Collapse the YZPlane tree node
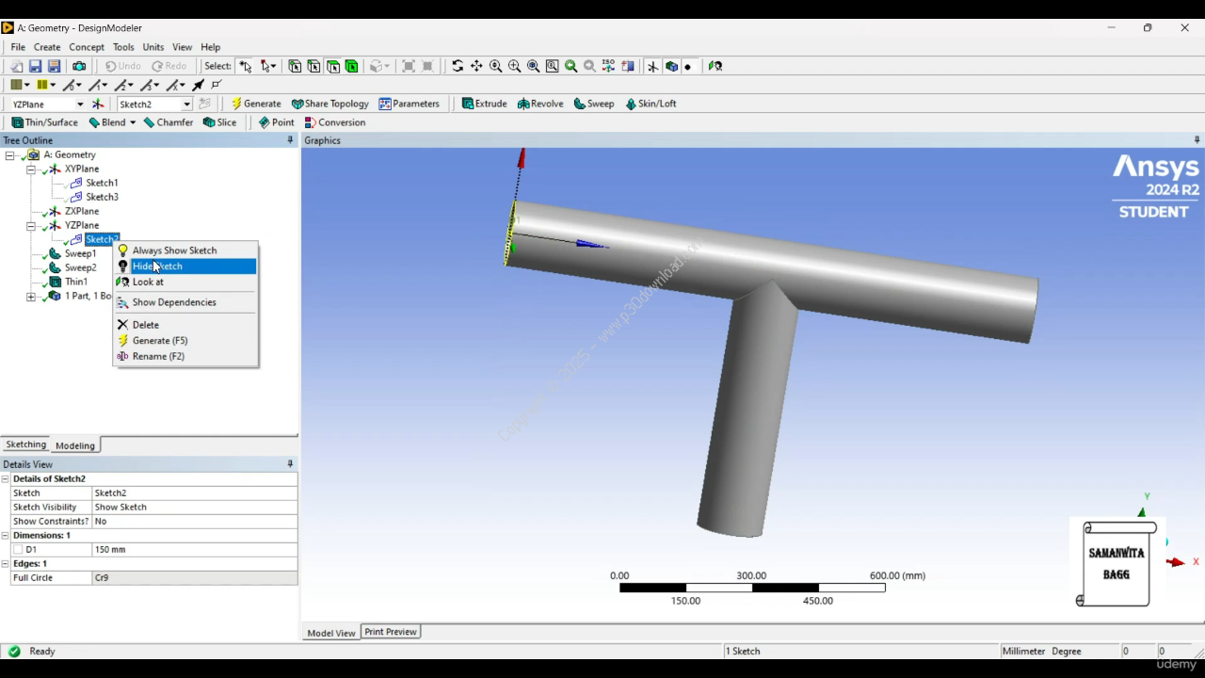Image resolution: width=1205 pixels, height=678 pixels. 31,226
